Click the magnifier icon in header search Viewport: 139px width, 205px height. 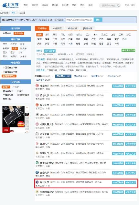coord(118,5)
